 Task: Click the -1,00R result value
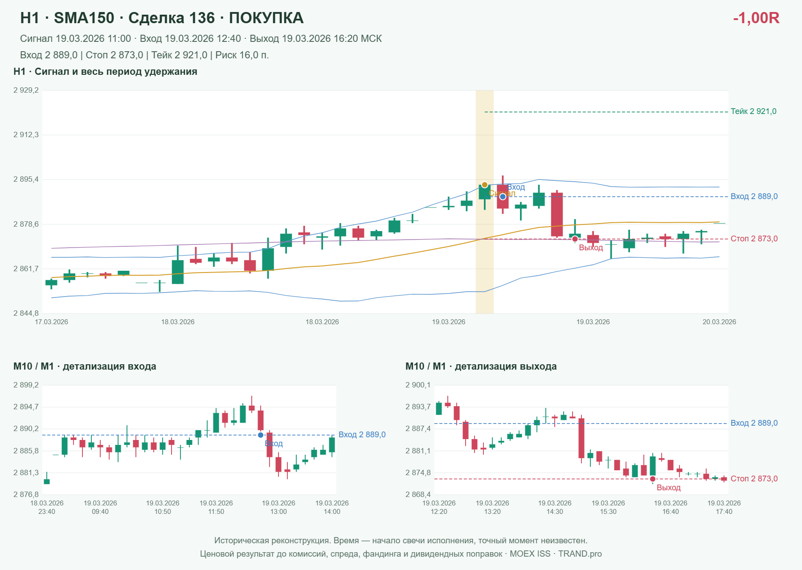point(756,18)
